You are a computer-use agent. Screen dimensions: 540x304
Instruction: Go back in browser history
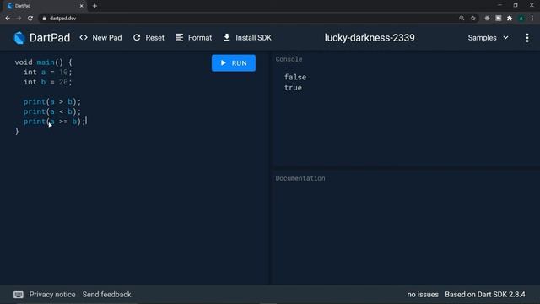[x=8, y=19]
